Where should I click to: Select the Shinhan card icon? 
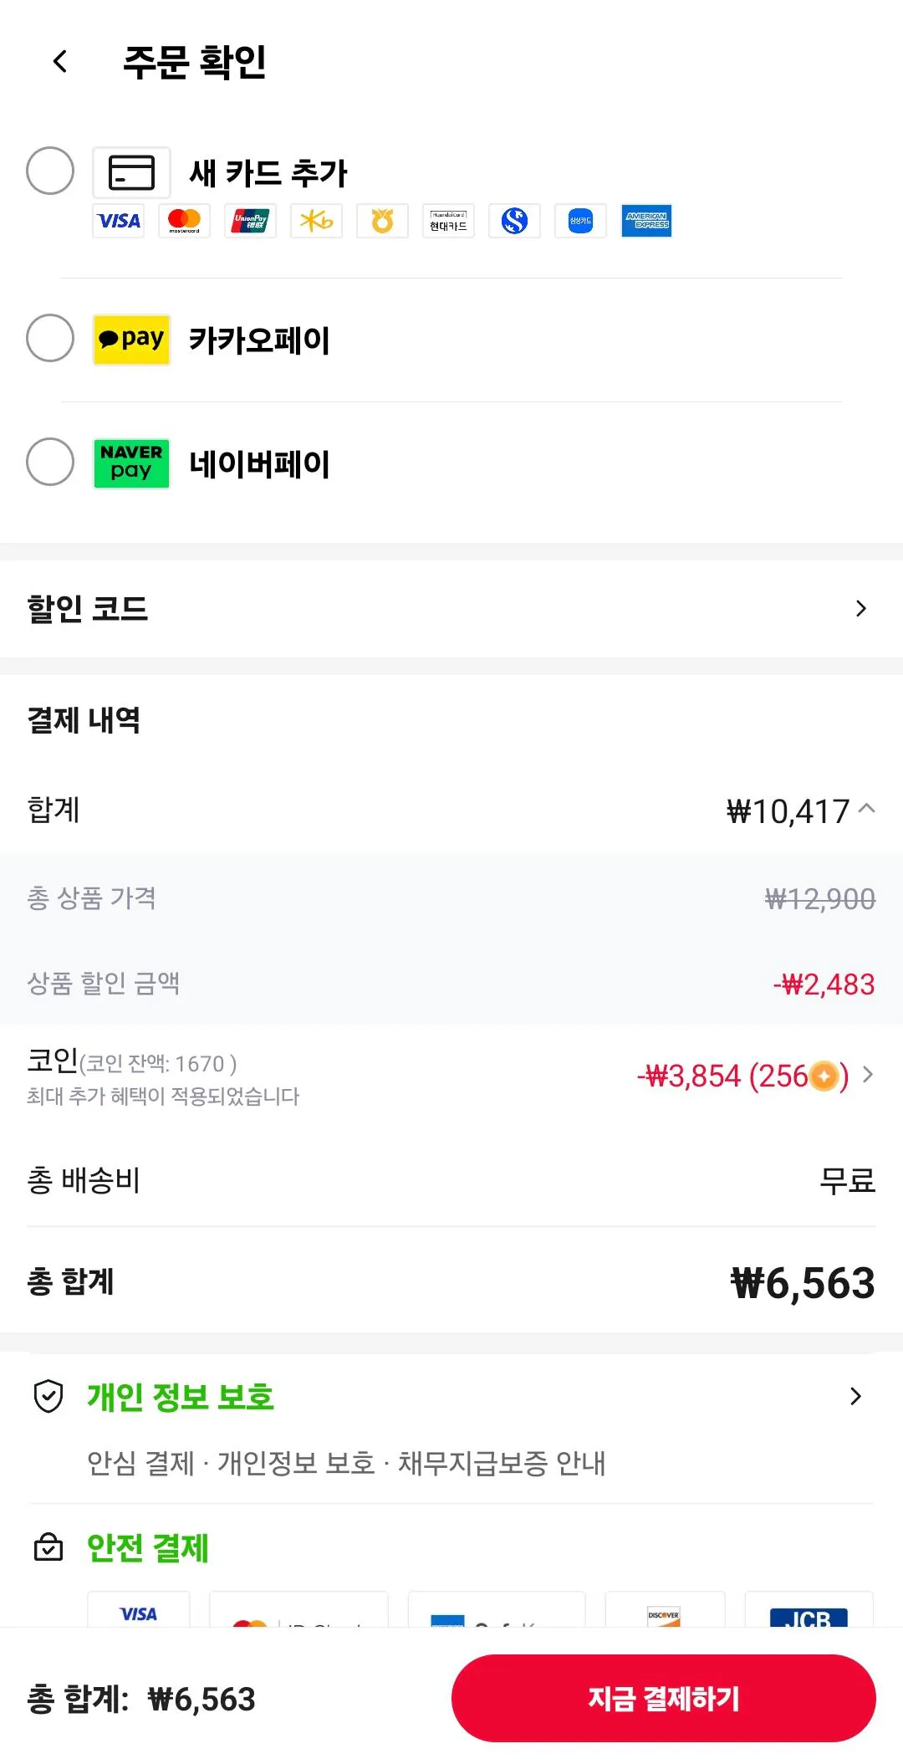pos(514,221)
